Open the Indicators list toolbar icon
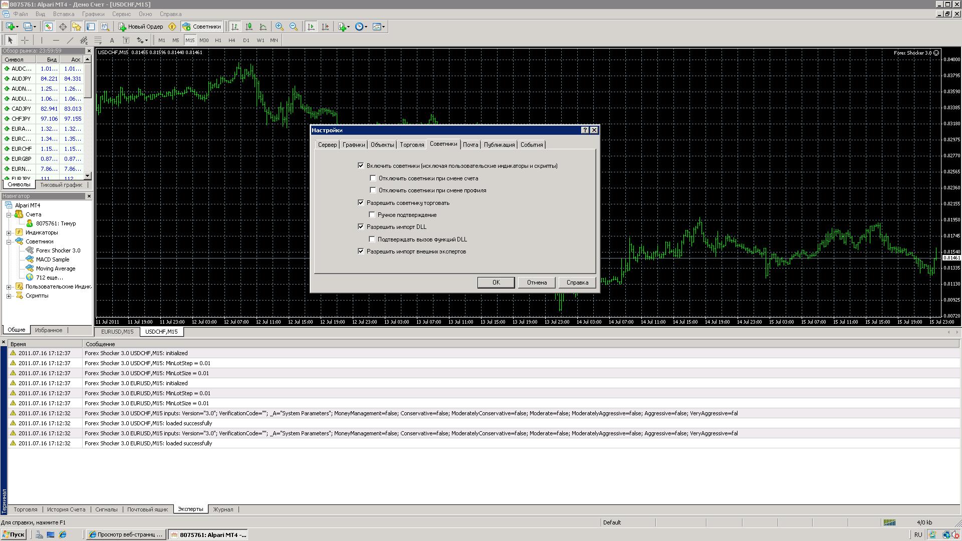Image resolution: width=962 pixels, height=541 pixels. (x=342, y=27)
